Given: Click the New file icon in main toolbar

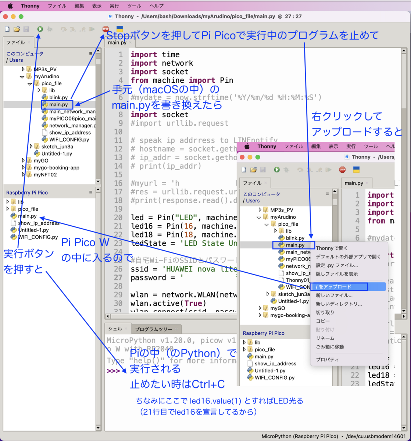Looking at the screenshot, I should [x=8, y=29].
